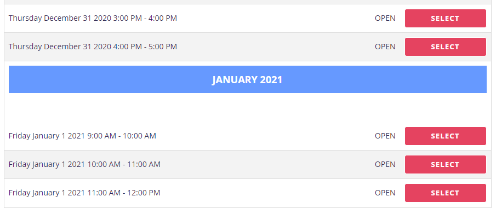Click empty middle area of January 1 10:00 AM row
The height and width of the screenshot is (208, 496).
tap(267, 164)
